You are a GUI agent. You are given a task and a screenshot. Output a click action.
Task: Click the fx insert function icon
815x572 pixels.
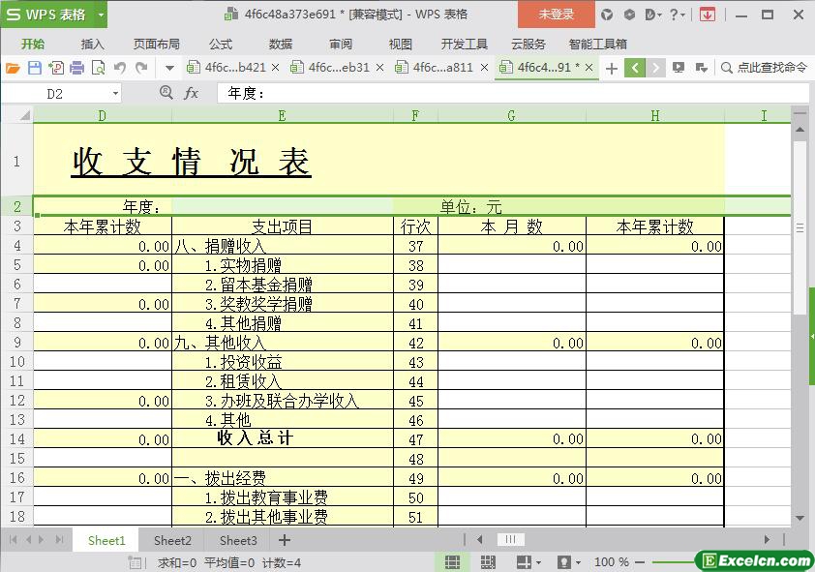point(192,93)
